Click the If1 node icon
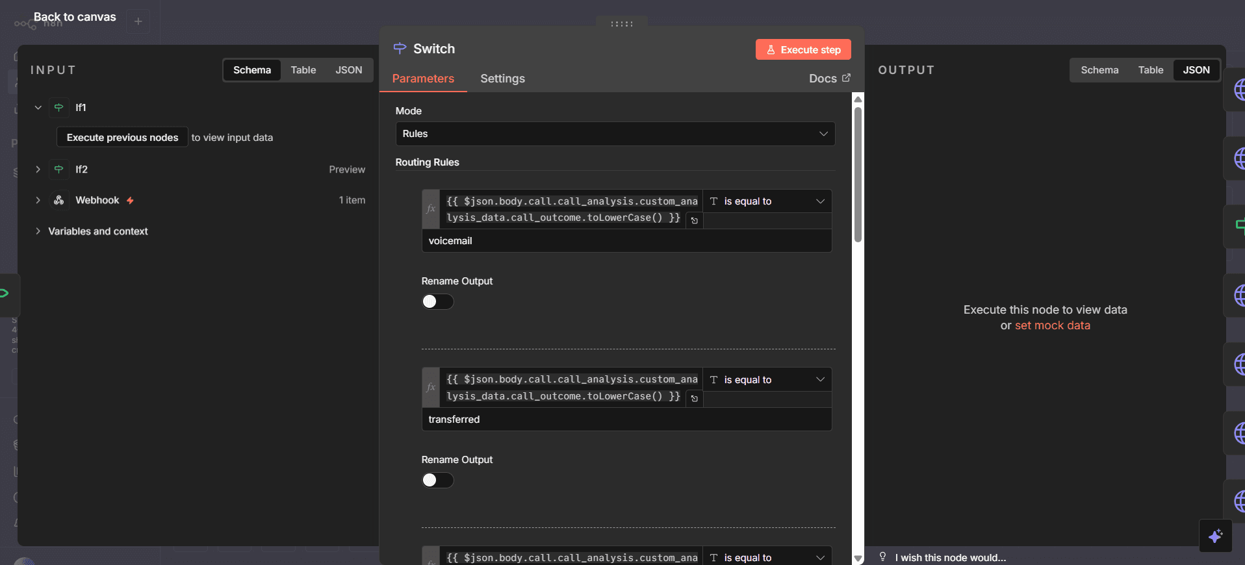The image size is (1245, 565). [x=59, y=107]
